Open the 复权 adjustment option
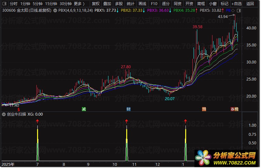 (x=95, y=4)
